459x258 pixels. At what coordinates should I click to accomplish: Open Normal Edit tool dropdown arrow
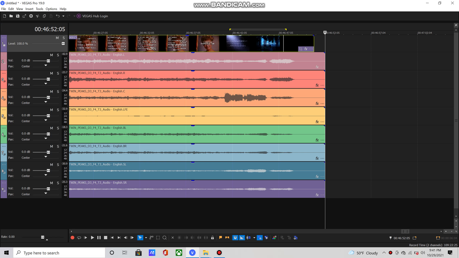click(146, 238)
